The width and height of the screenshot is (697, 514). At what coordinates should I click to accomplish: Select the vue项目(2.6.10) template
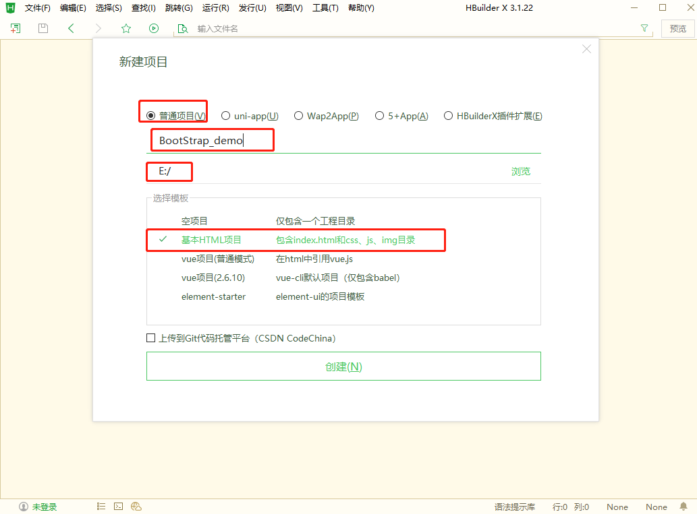212,278
